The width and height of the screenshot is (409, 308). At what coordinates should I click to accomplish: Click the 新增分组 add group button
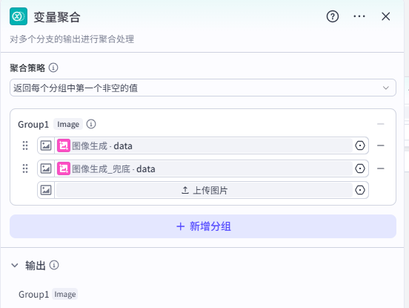[203, 226]
